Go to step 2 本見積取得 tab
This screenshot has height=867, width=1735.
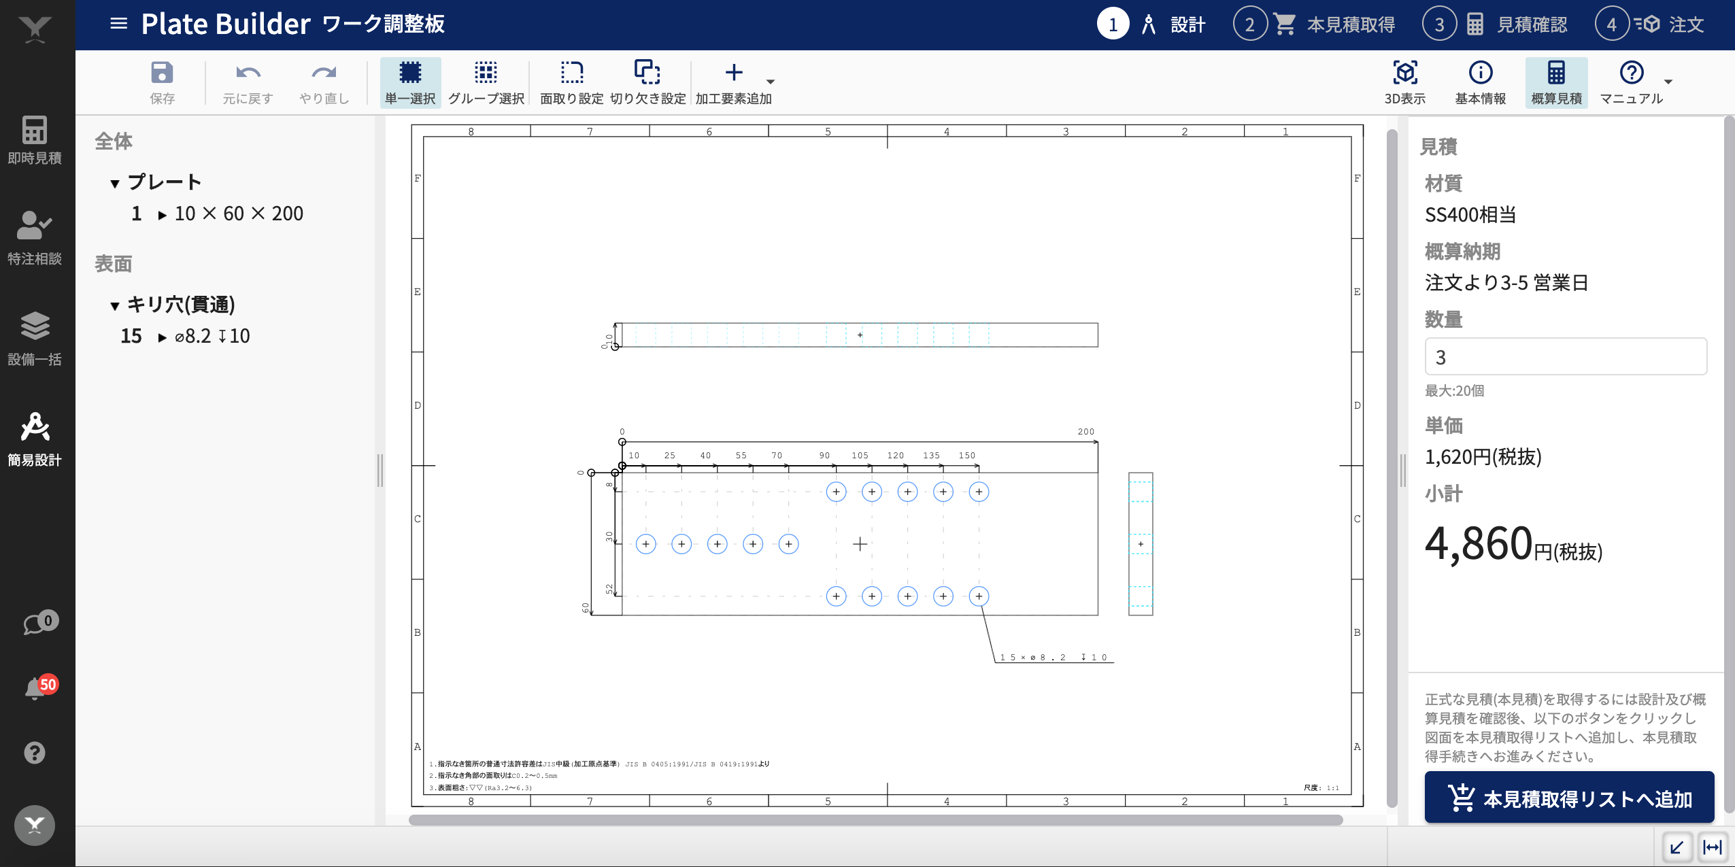point(1314,24)
